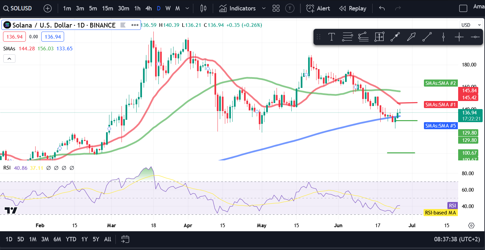485x250 pixels.
Task: Set the chart range to 1D
Action: [x=9, y=239]
